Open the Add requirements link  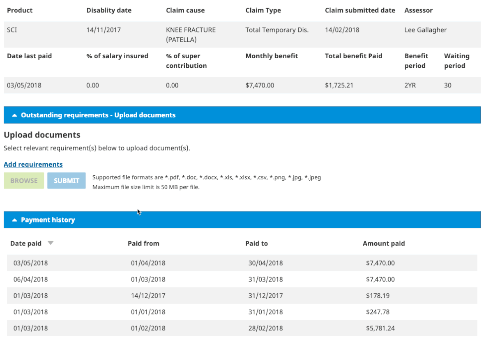pos(33,164)
